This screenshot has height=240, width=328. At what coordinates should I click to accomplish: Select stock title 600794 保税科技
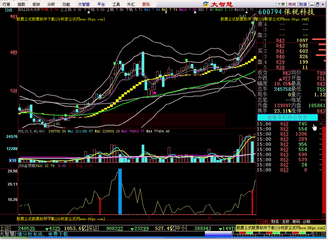(286, 12)
